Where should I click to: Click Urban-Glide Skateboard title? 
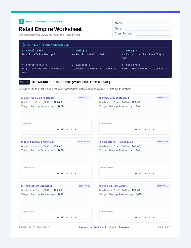pos(114,98)
